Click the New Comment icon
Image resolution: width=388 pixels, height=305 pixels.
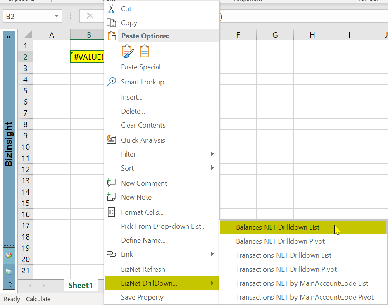(111, 183)
